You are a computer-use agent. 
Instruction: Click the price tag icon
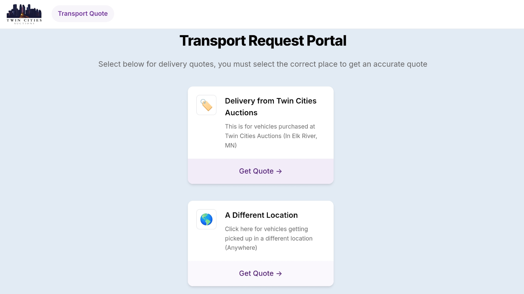pyautogui.click(x=206, y=105)
